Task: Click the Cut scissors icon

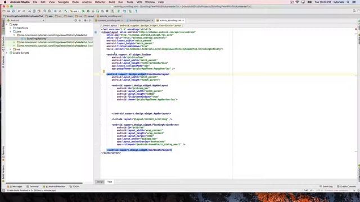Action: click(x=29, y=11)
